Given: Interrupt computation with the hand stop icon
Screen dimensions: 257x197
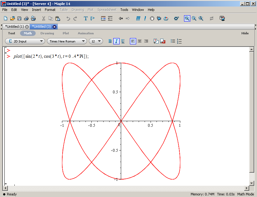Looking at the screenshot, I should [x=152, y=18].
